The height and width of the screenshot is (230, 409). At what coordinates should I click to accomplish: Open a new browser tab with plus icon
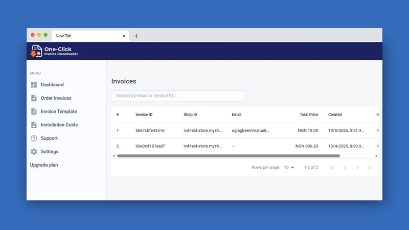136,36
